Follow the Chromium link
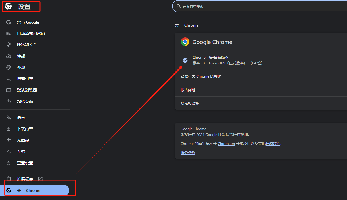347x200 pixels. click(226, 144)
